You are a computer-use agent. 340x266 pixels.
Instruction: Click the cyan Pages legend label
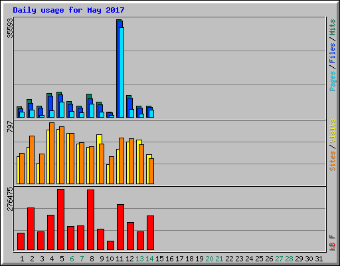pyautogui.click(x=333, y=81)
